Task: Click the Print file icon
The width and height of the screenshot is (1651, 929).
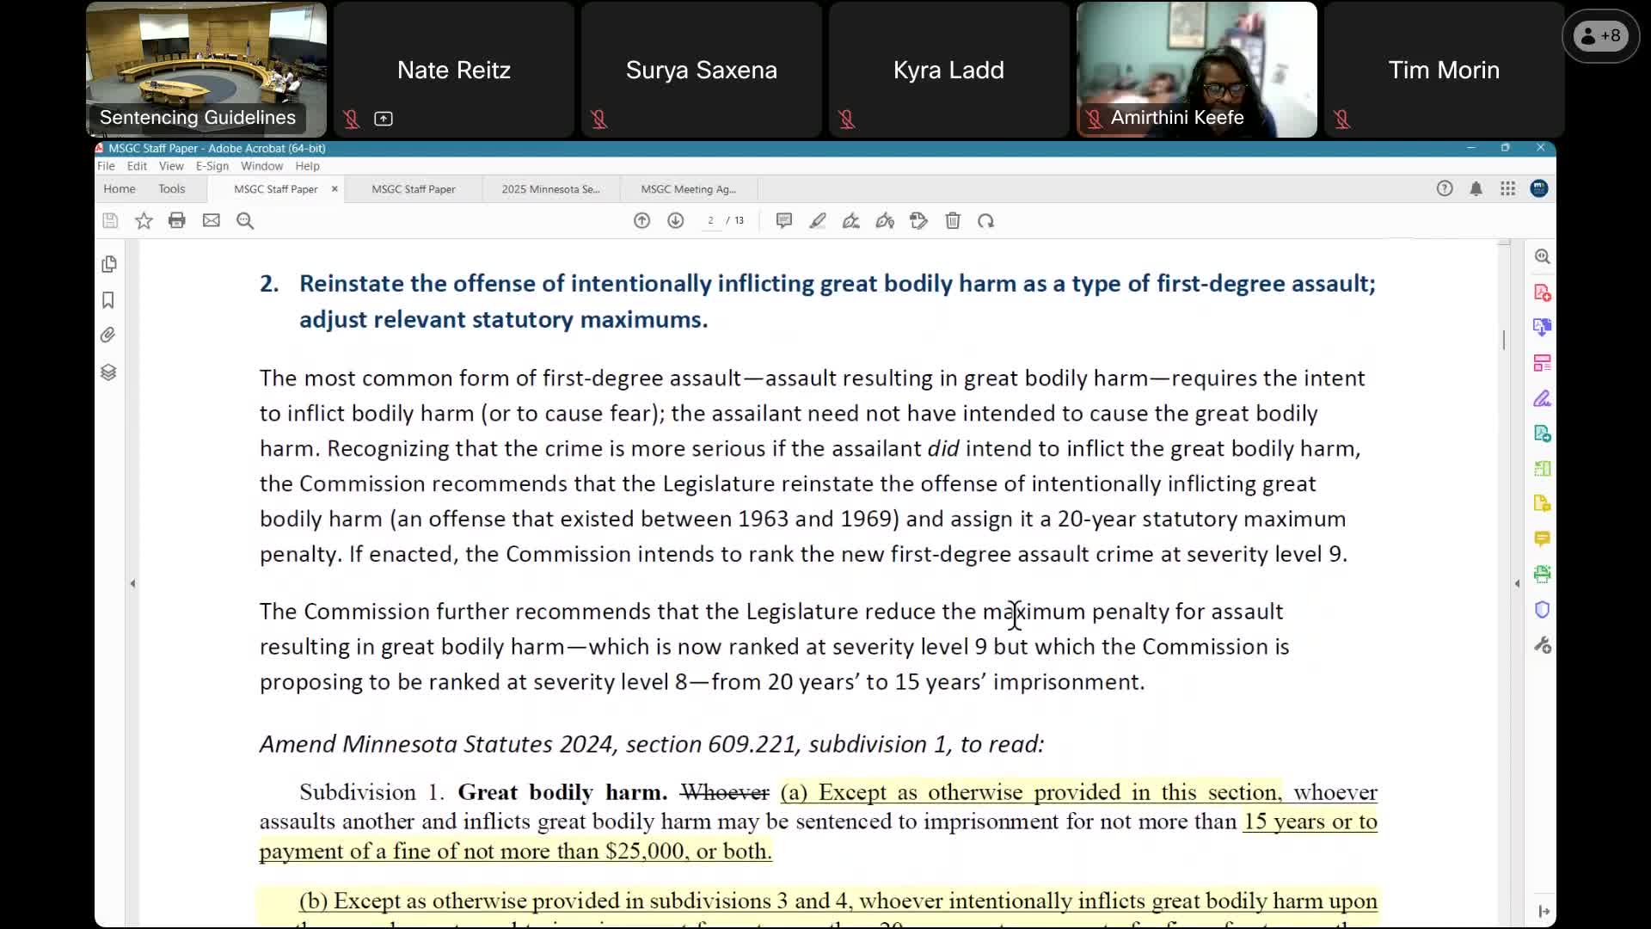Action: [x=177, y=221]
